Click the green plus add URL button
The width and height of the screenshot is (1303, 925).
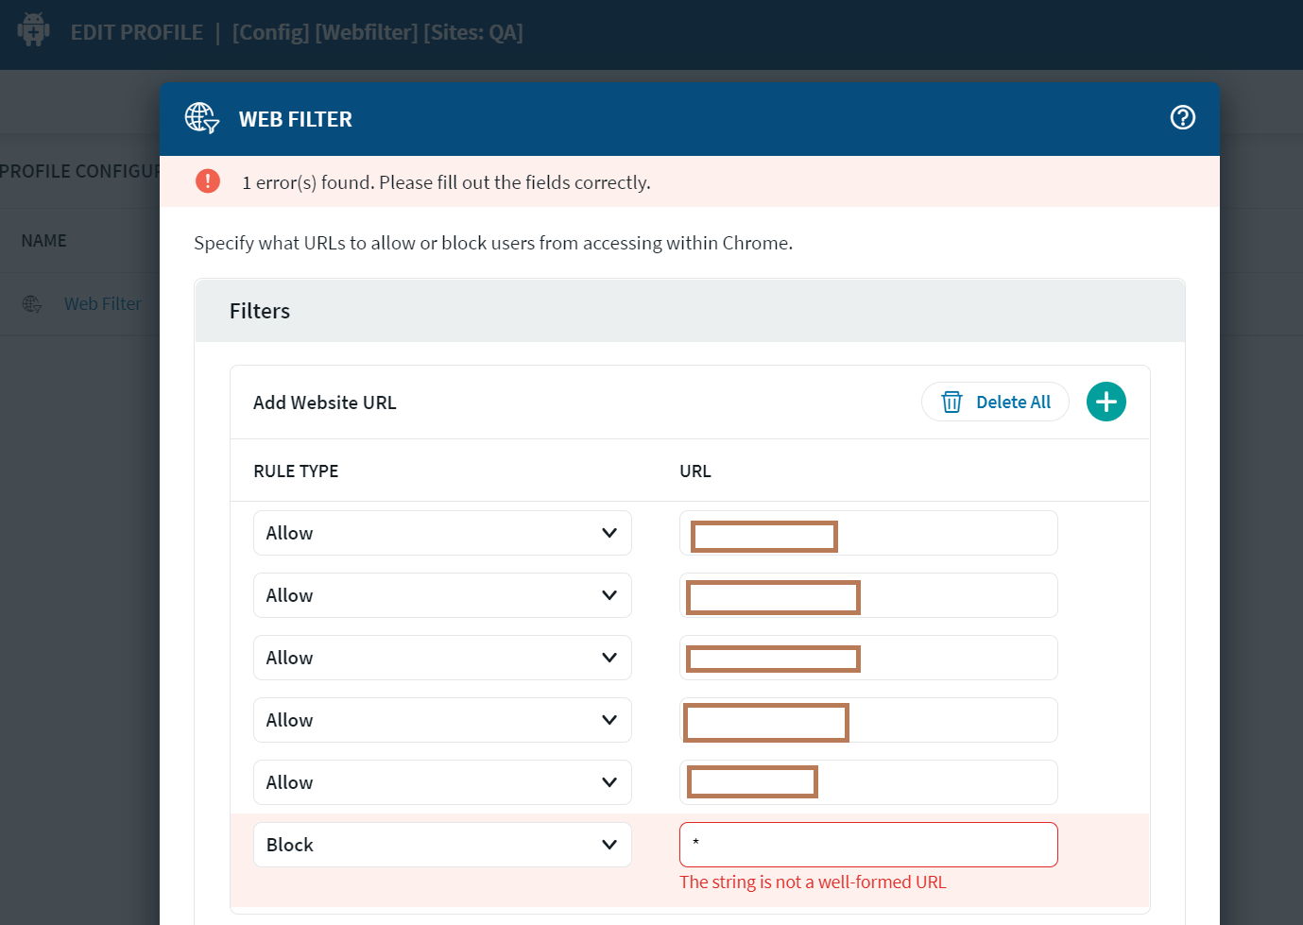point(1106,402)
